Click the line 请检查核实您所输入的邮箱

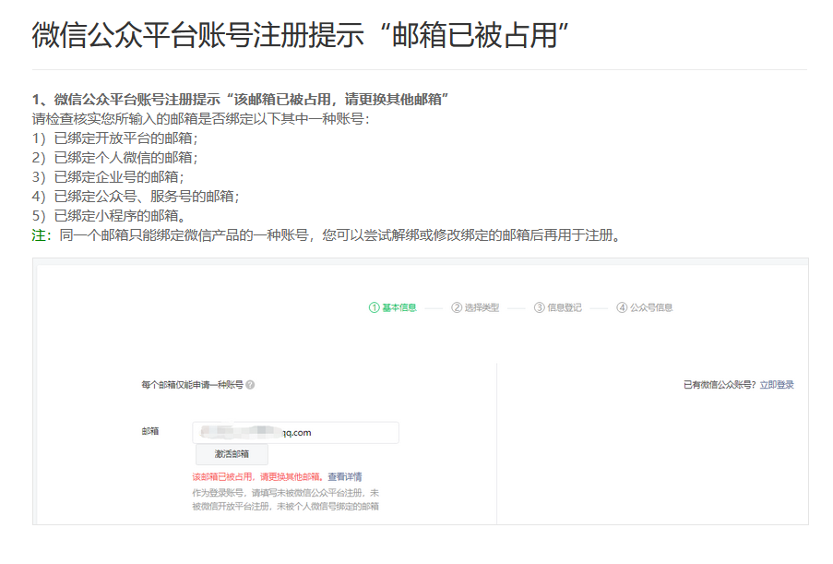tap(201, 119)
